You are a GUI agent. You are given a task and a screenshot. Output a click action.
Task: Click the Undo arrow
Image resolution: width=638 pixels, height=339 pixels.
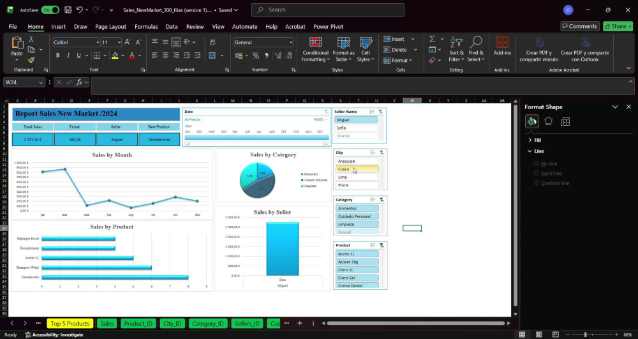(x=80, y=10)
